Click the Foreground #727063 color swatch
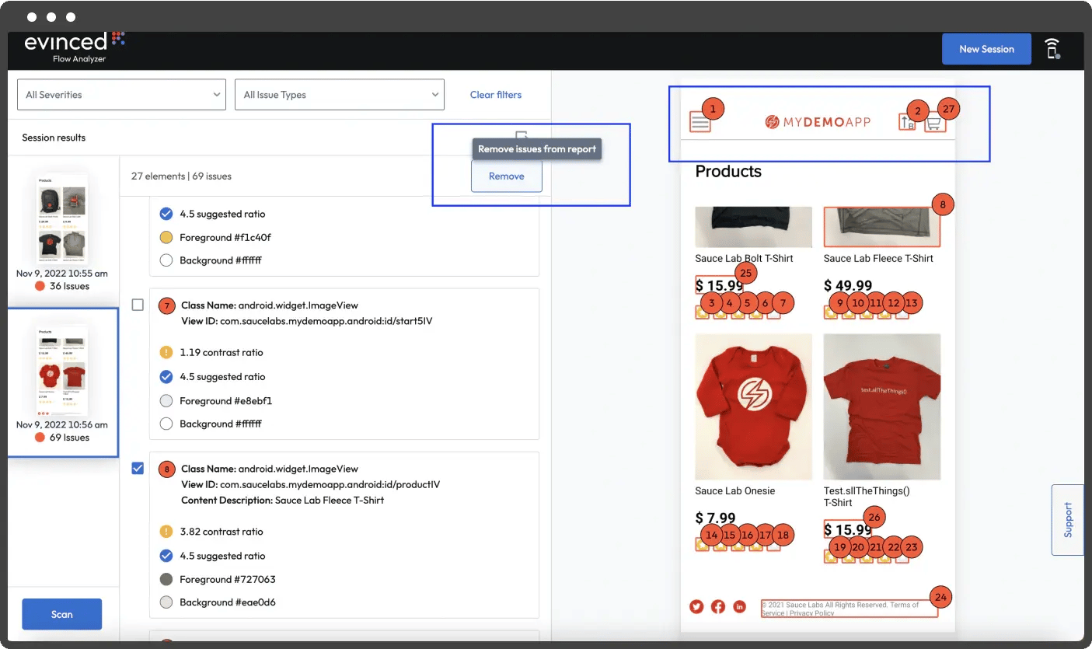 coord(166,579)
